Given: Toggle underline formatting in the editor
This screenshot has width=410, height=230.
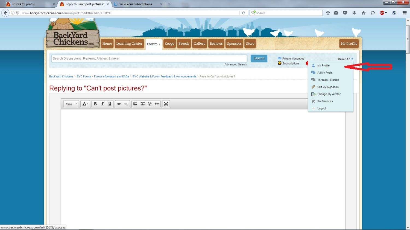Looking at the screenshot, I should 110,104.
